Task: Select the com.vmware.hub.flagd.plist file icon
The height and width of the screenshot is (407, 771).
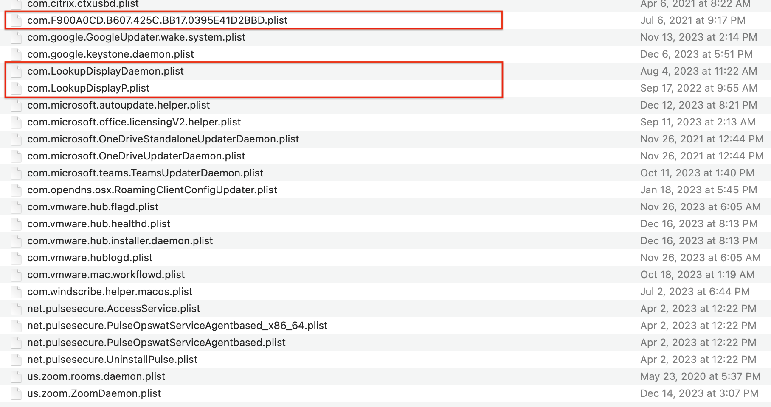Action: [16, 207]
